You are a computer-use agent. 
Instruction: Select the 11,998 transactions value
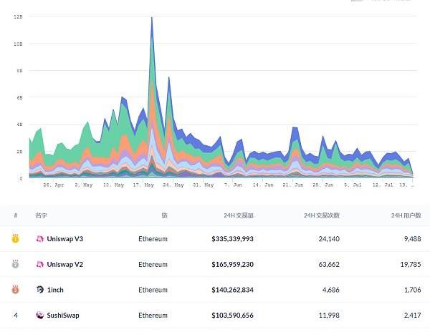[x=329, y=316]
